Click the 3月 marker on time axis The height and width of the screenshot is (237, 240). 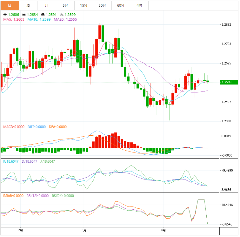click(x=84, y=230)
